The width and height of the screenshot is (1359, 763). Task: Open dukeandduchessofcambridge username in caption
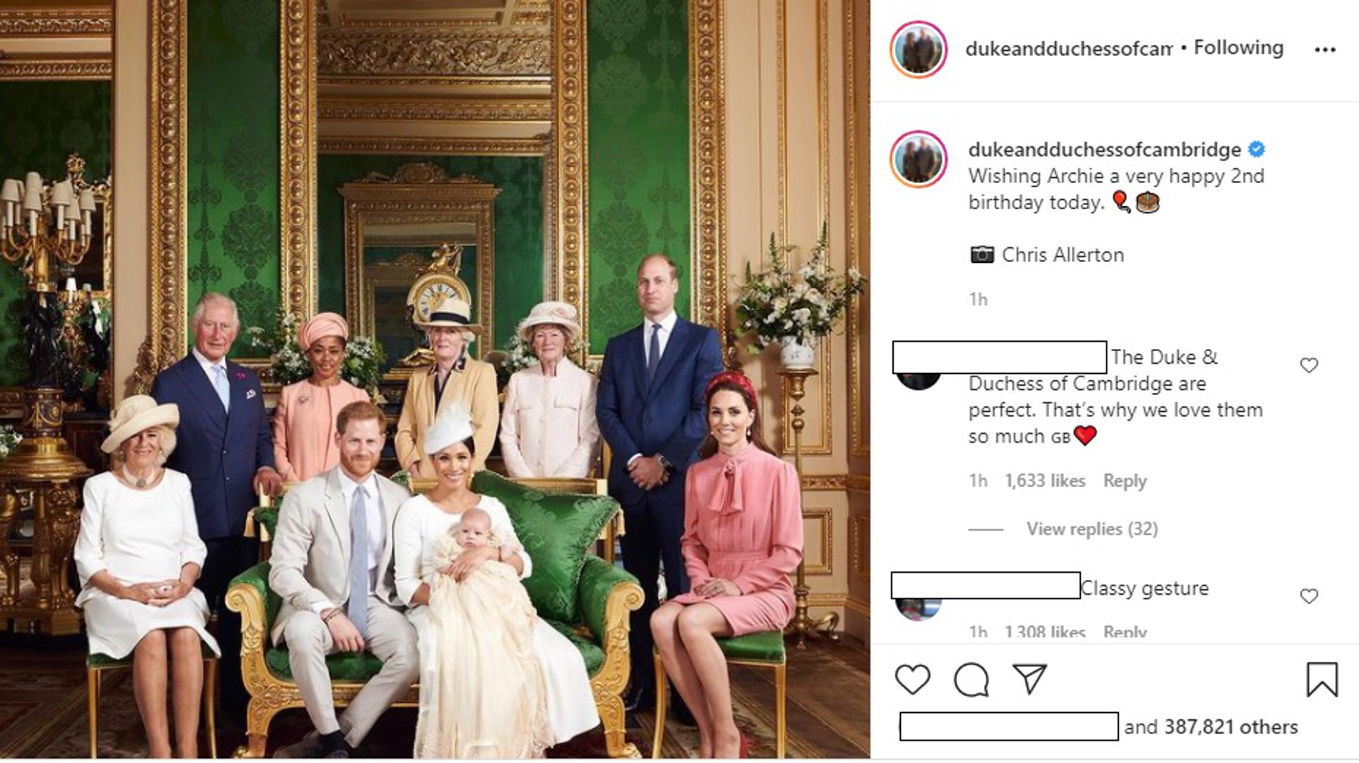pos(1104,150)
